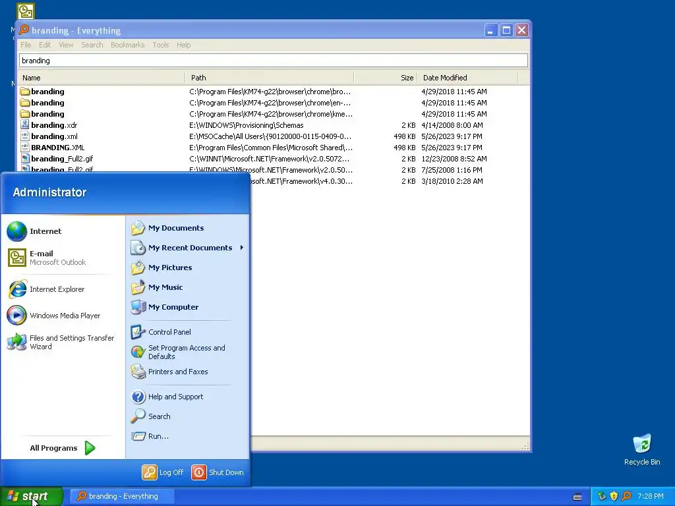Select first branding folder in chrome\bro path

click(x=25, y=92)
